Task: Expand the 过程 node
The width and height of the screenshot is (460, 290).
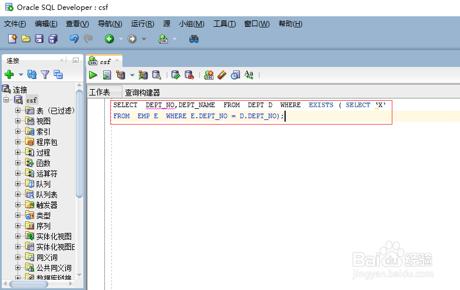Action: click(18, 153)
